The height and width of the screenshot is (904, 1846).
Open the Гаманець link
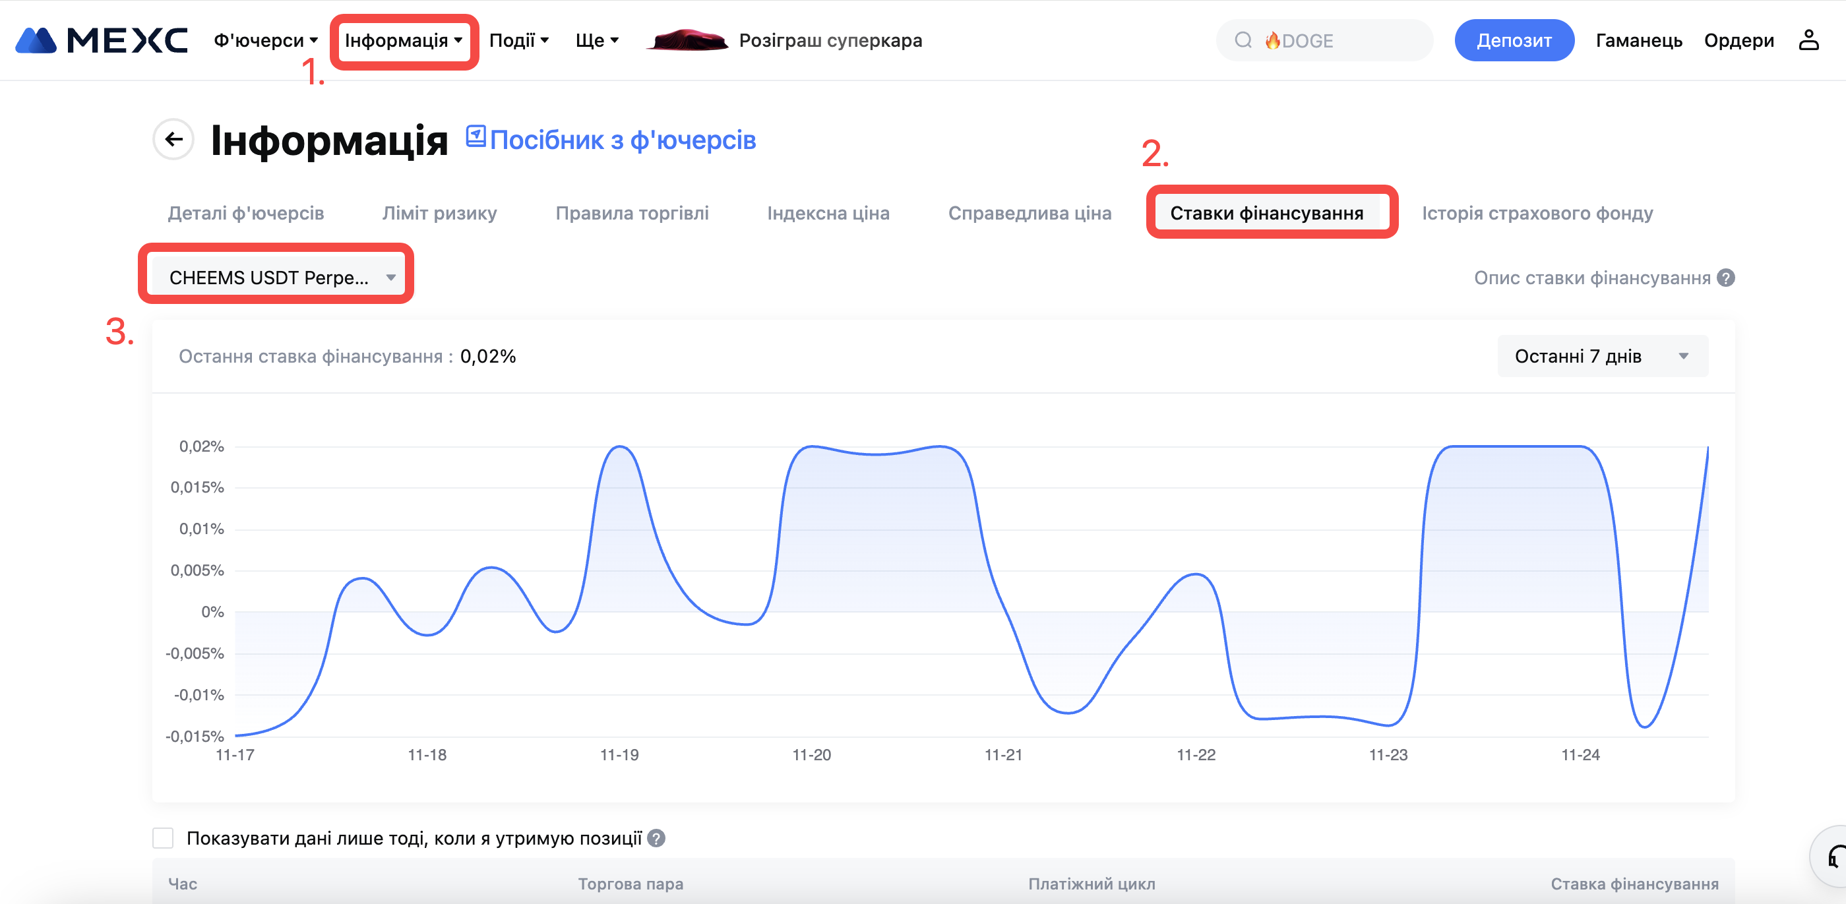tap(1638, 41)
